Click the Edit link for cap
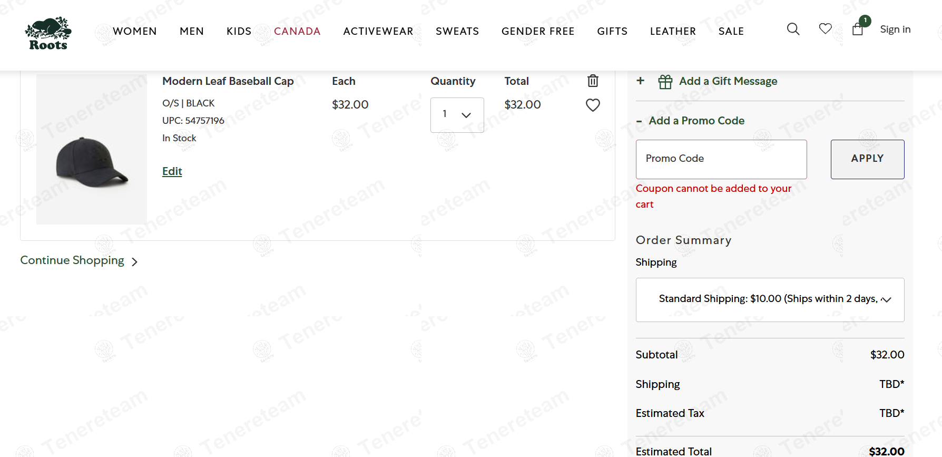The height and width of the screenshot is (457, 942). (x=172, y=171)
